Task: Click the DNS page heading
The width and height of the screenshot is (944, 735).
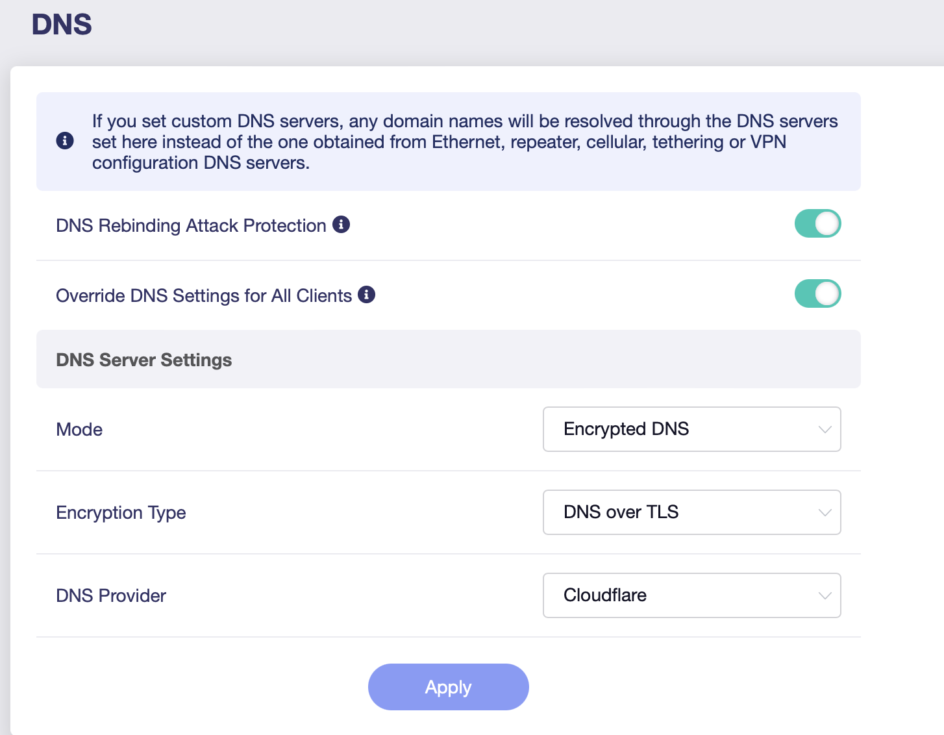Action: 62,25
